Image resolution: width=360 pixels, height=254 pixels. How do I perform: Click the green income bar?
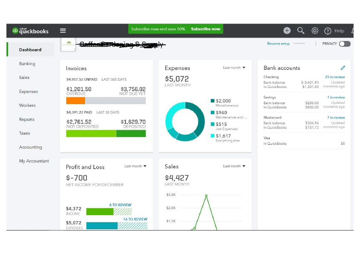(x=100, y=212)
